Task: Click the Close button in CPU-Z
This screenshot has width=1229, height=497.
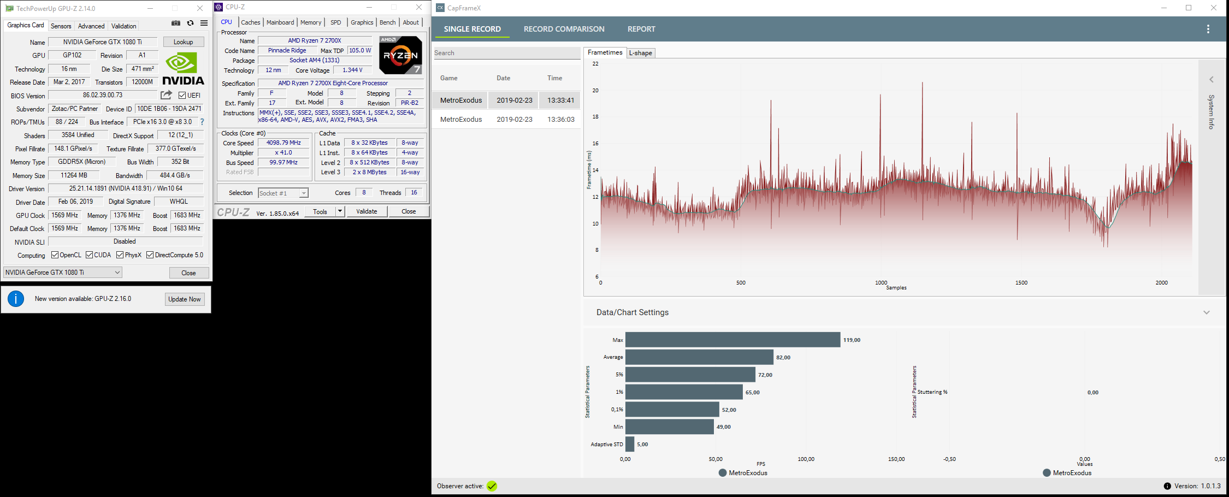Action: click(409, 211)
